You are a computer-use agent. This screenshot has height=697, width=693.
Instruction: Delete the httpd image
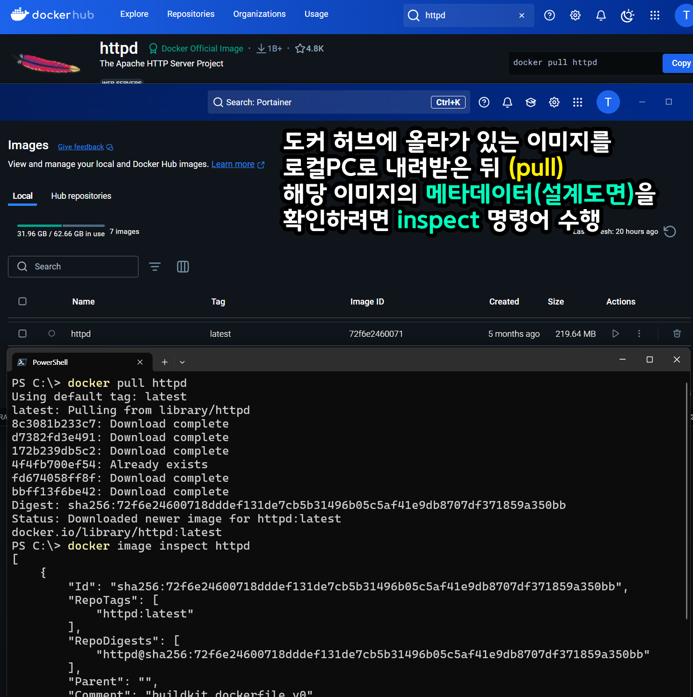(677, 334)
